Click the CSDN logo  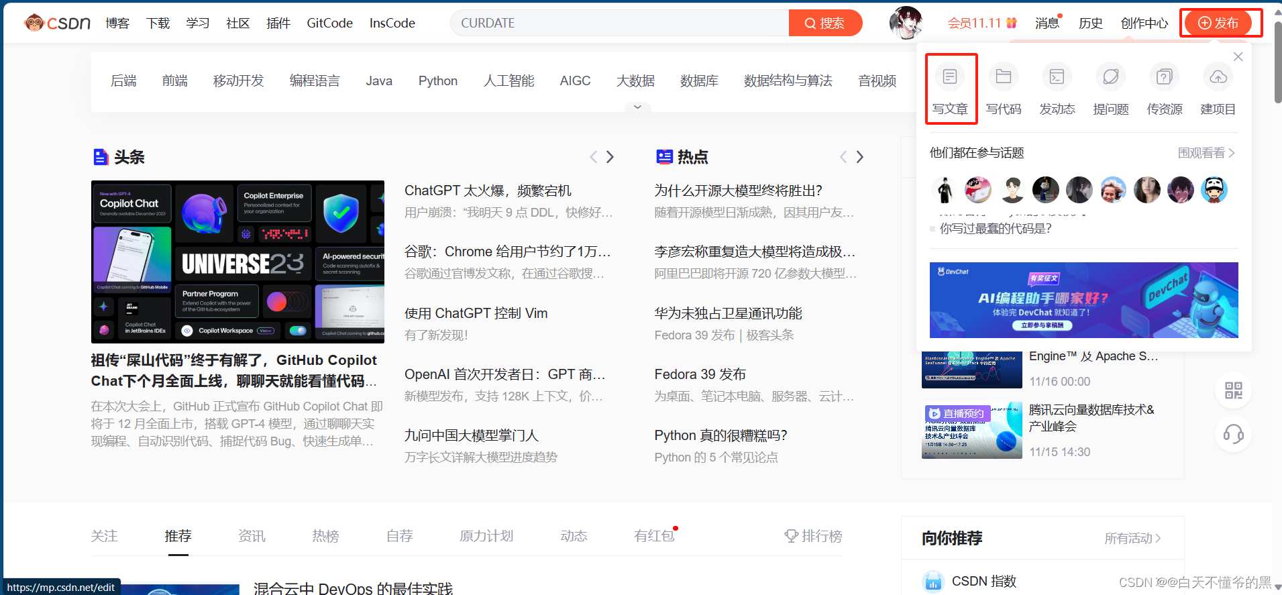coord(57,23)
